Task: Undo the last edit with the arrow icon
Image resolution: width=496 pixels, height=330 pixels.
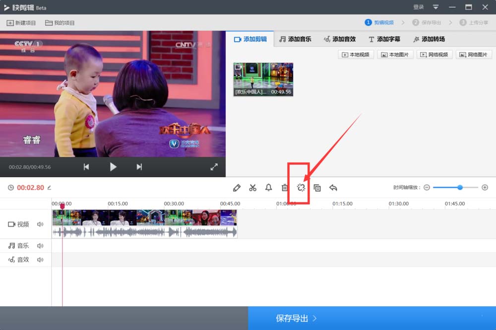Action: pyautogui.click(x=333, y=188)
